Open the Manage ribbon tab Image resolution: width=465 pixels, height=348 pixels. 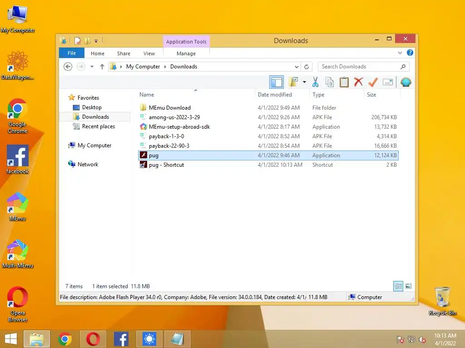186,53
